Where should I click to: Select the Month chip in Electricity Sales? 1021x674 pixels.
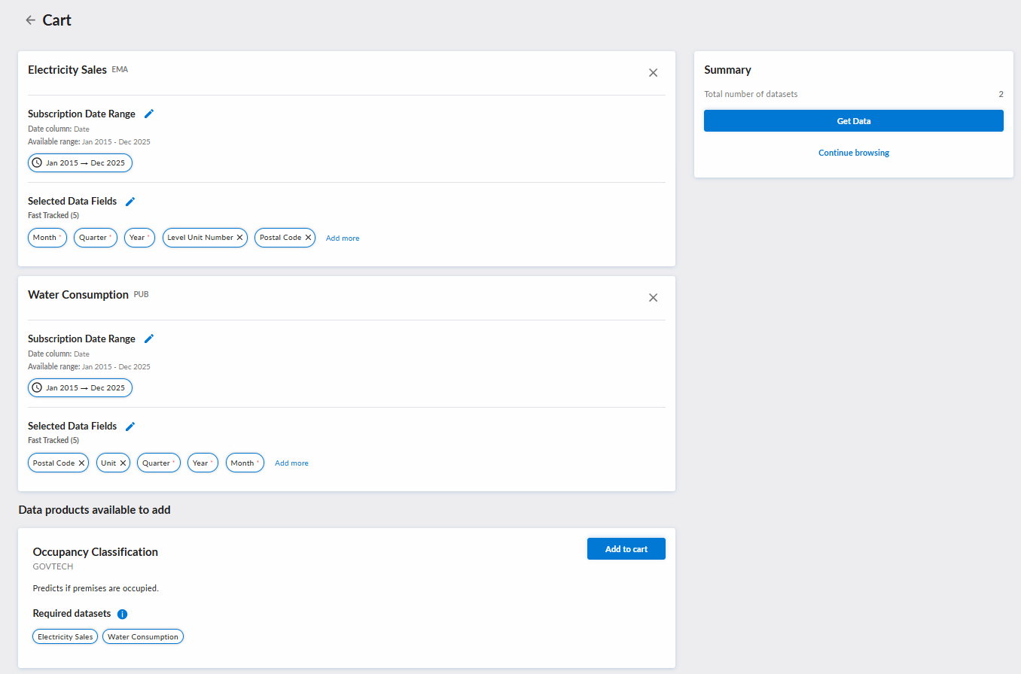(x=47, y=238)
